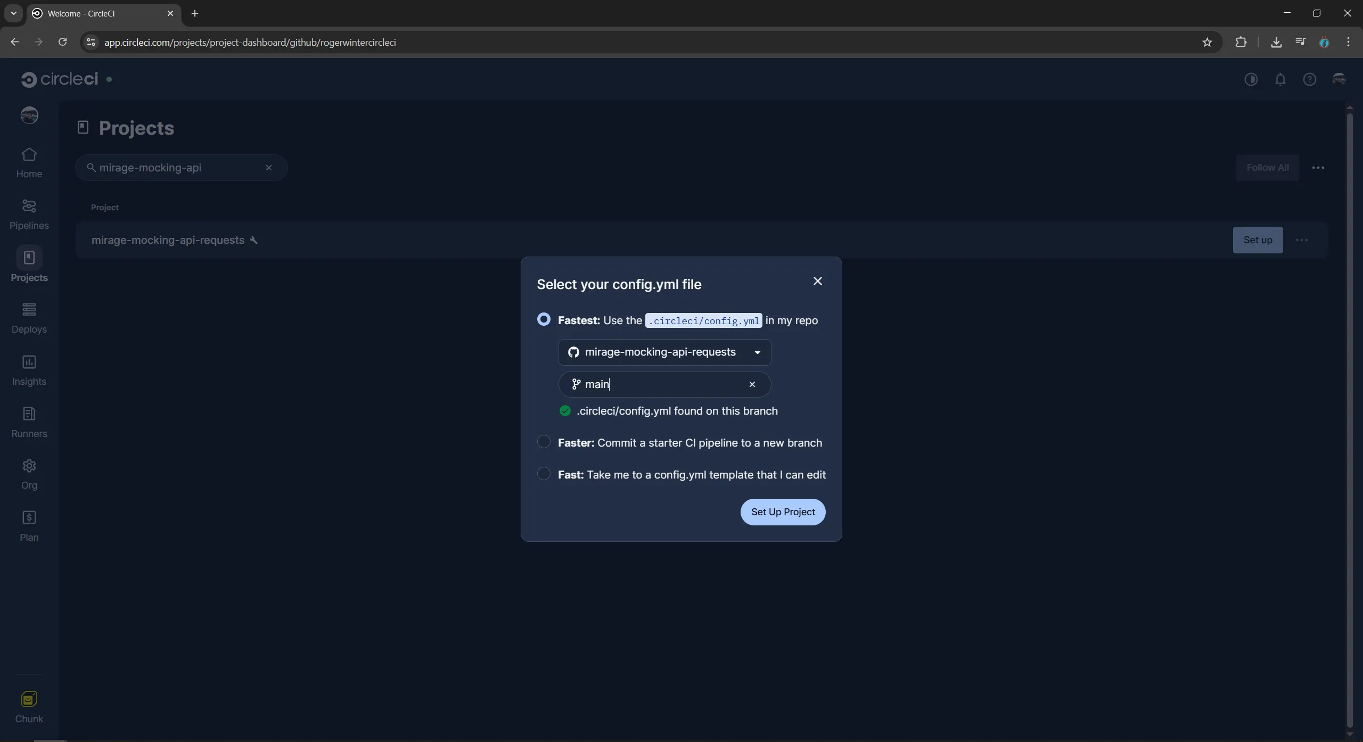Click Set Up Project button
The width and height of the screenshot is (1363, 742).
[x=783, y=512]
